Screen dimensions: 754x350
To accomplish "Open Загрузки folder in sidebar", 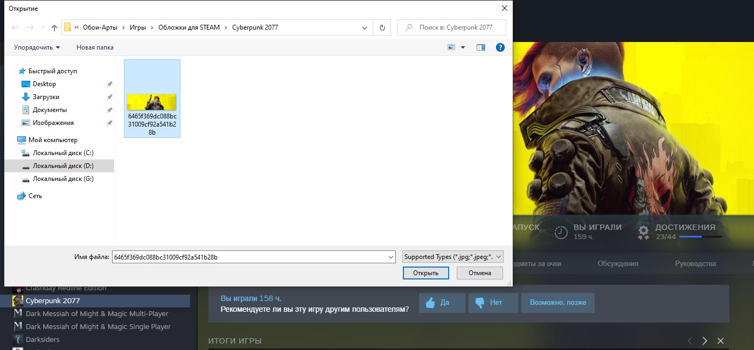I will point(46,97).
